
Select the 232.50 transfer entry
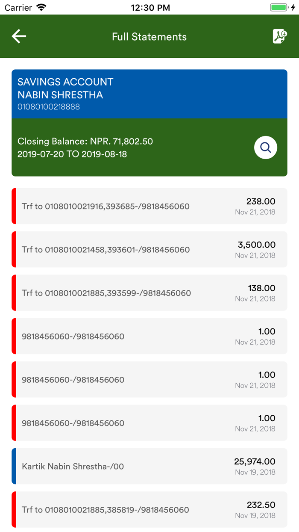(x=149, y=509)
